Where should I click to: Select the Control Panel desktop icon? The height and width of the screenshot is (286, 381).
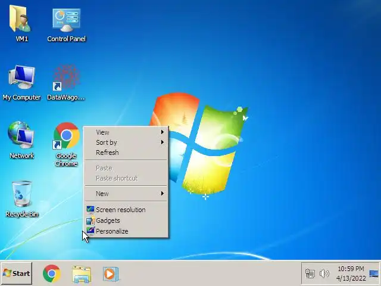[x=66, y=20]
